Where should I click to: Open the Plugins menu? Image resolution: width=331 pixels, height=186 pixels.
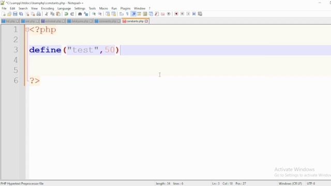[x=125, y=8]
